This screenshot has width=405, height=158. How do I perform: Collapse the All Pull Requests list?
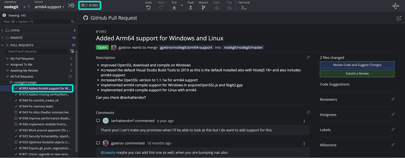7,76
